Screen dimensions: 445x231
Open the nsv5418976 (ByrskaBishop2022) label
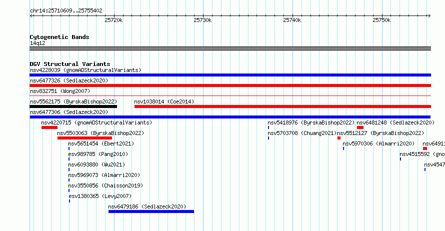(311, 122)
